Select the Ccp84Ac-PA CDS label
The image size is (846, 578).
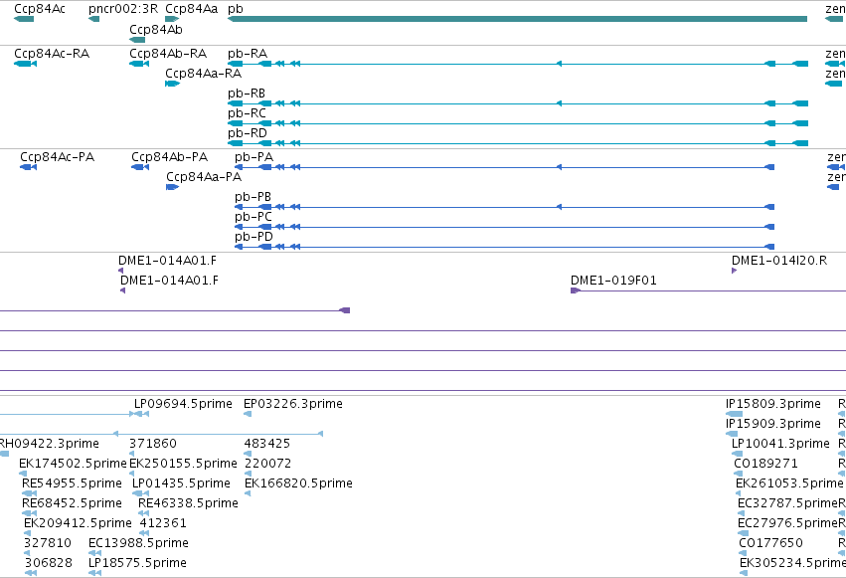pos(58,157)
